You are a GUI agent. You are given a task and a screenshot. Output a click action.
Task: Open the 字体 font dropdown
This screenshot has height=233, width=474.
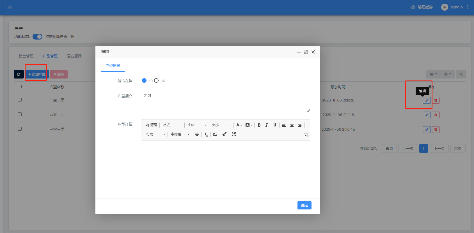pyautogui.click(x=197, y=125)
